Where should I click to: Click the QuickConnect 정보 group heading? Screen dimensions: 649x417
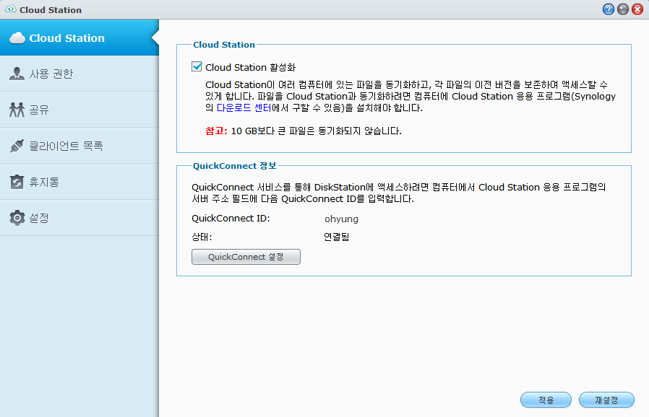point(235,166)
